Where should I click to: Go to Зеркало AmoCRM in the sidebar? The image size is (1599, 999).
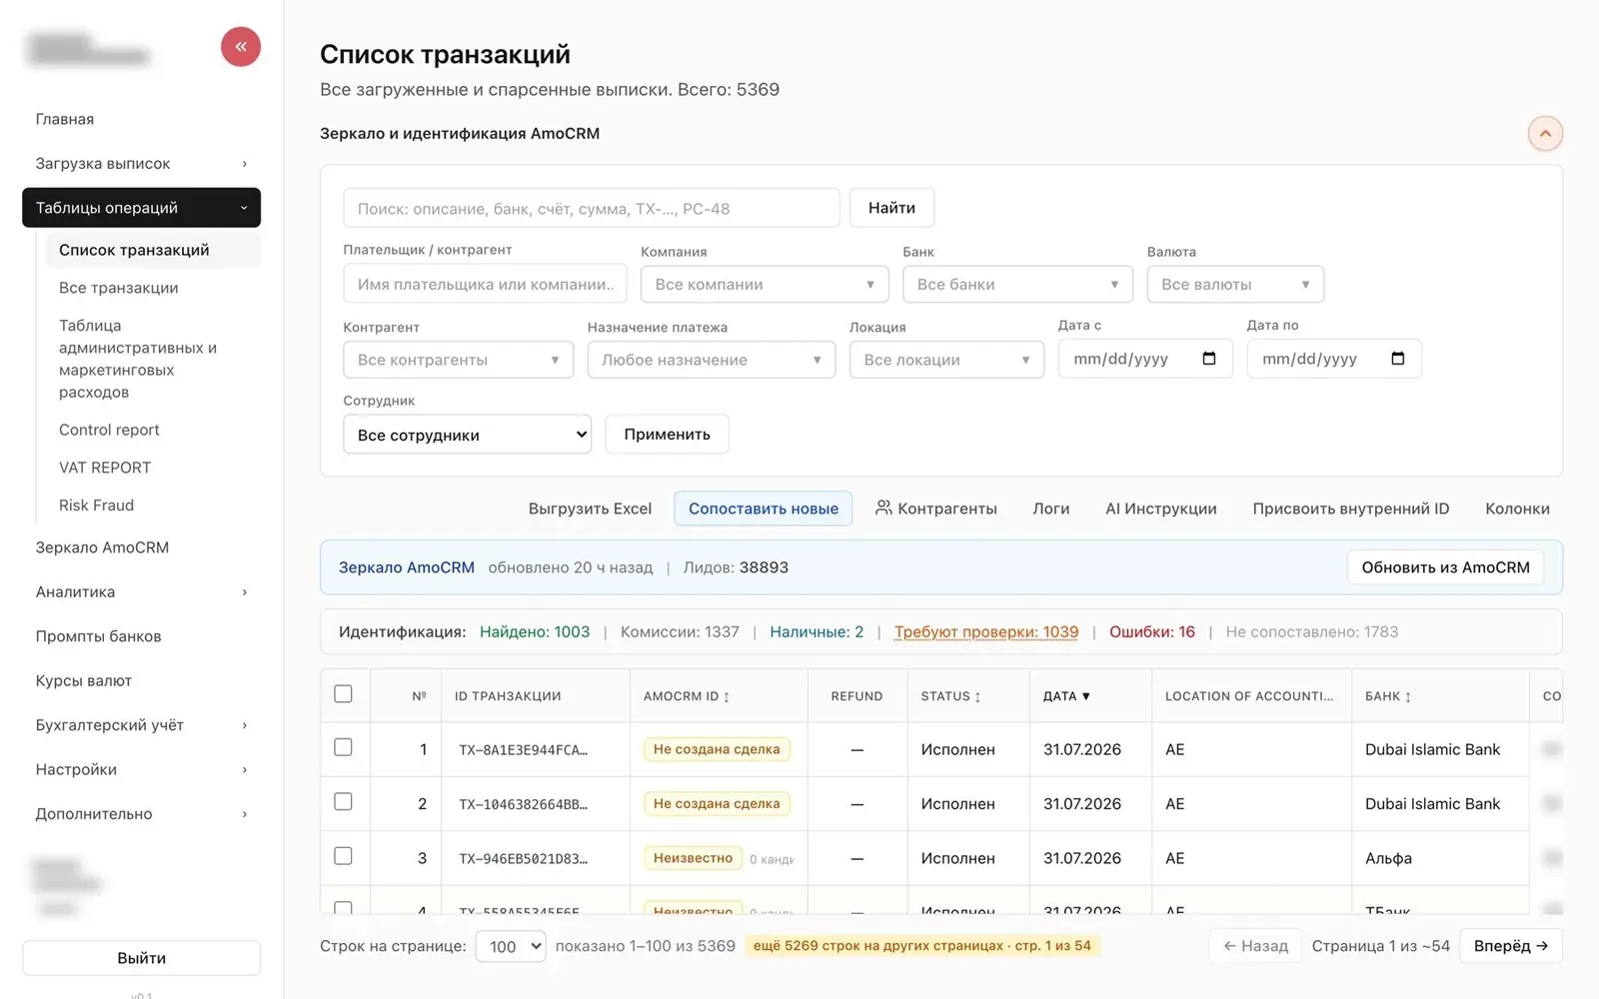point(102,547)
